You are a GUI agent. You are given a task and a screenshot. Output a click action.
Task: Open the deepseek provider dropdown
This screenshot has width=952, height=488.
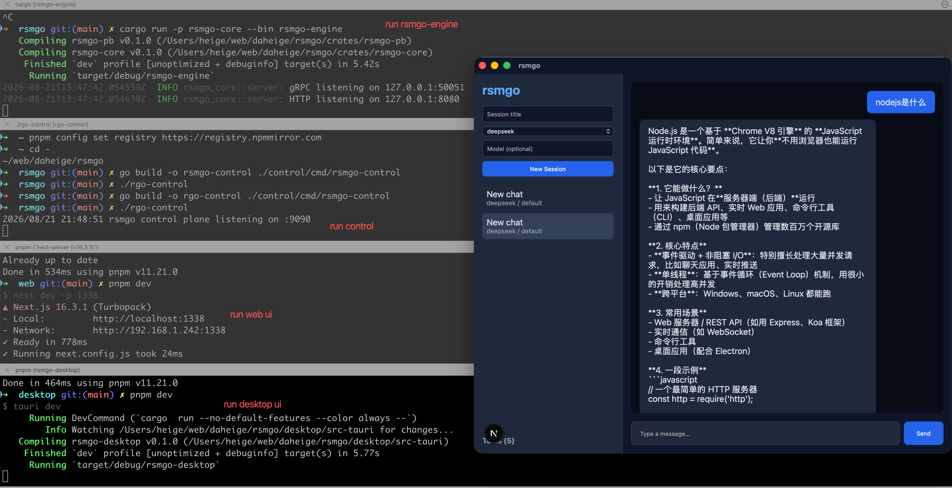pos(548,131)
